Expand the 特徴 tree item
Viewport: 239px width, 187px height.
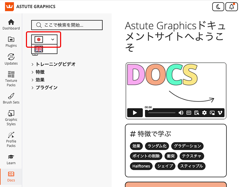(38, 72)
